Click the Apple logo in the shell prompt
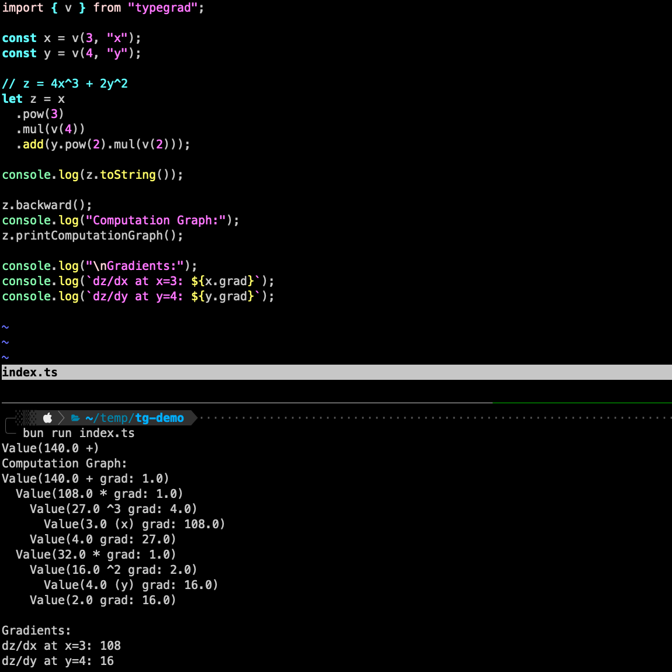Image resolution: width=672 pixels, height=672 pixels. pos(48,418)
